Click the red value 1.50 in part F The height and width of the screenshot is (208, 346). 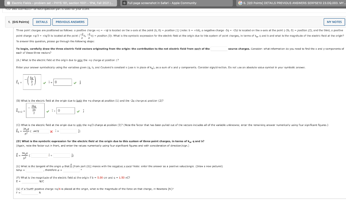122,178
